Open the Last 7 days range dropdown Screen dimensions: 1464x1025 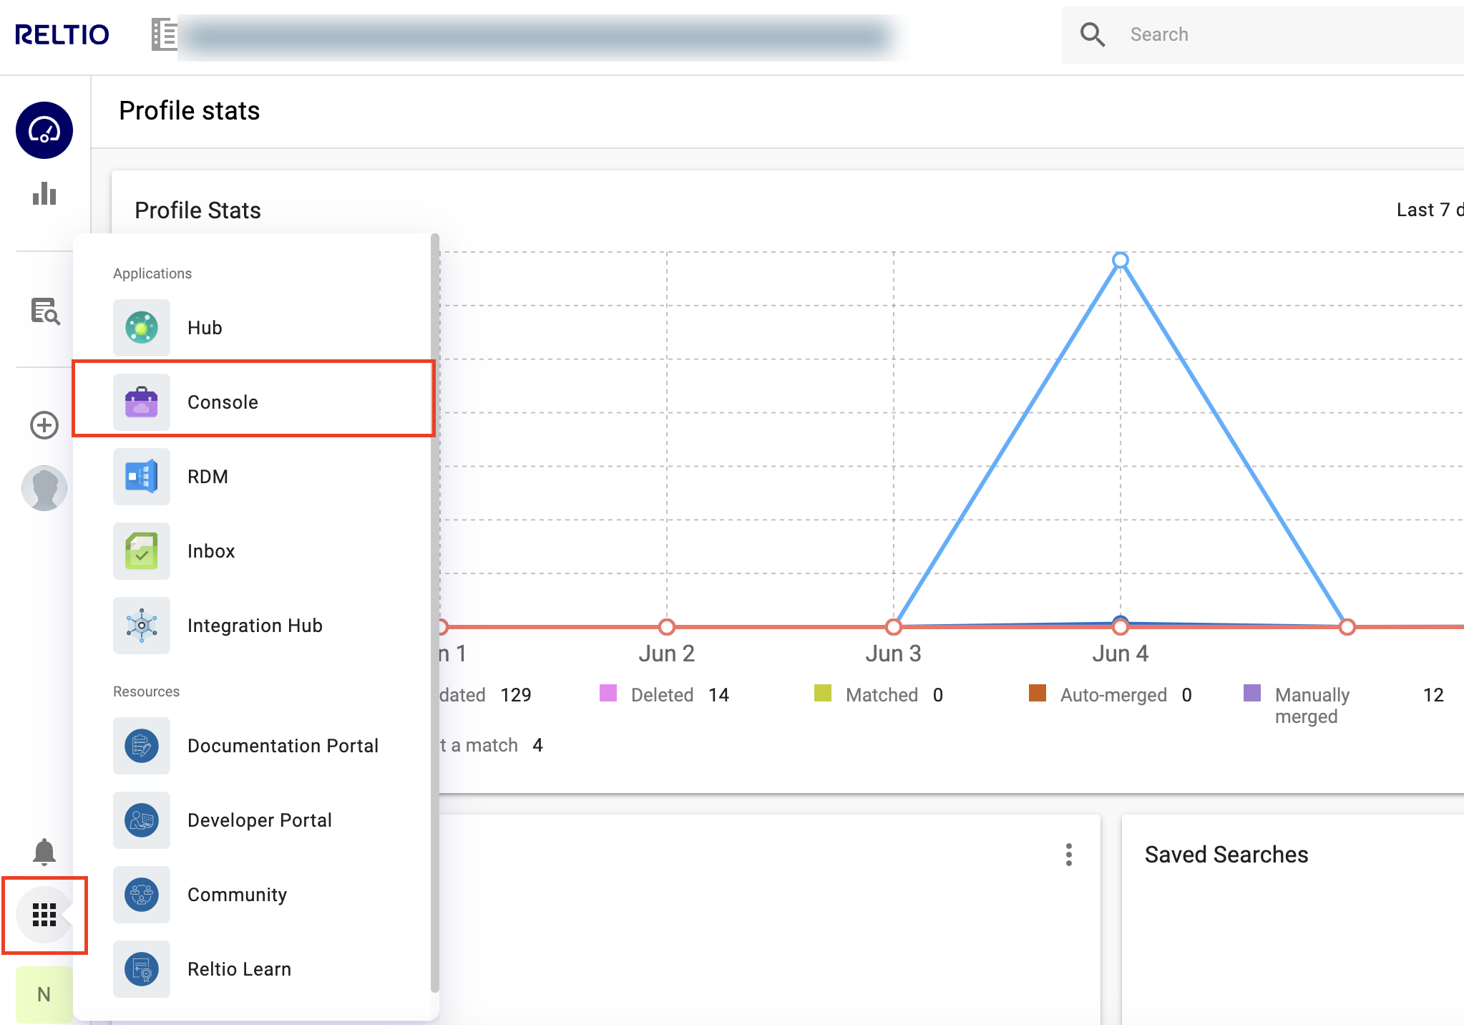[x=1430, y=210]
